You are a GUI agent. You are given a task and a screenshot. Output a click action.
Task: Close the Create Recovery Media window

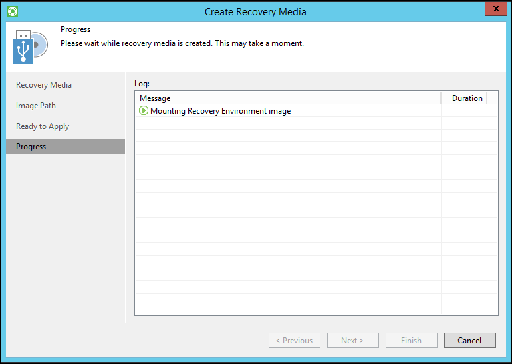point(493,9)
